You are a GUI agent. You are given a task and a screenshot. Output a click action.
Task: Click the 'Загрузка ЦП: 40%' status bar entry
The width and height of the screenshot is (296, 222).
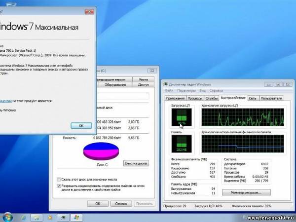208,206
